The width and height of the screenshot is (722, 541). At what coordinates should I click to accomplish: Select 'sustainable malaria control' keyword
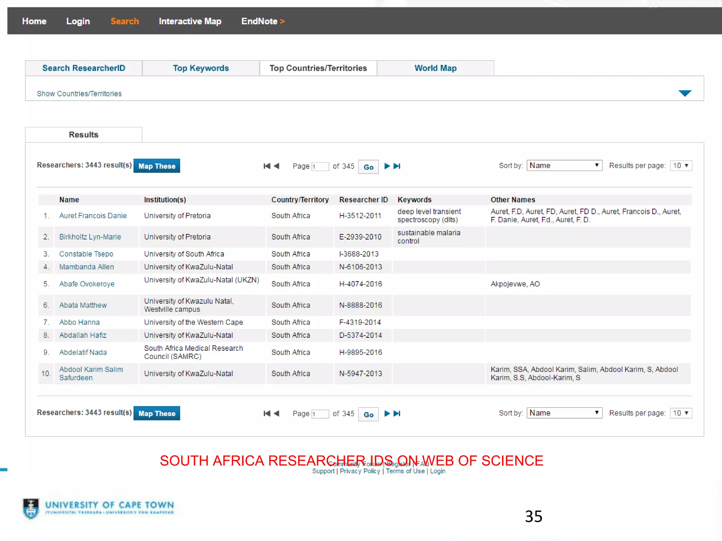[x=429, y=237]
